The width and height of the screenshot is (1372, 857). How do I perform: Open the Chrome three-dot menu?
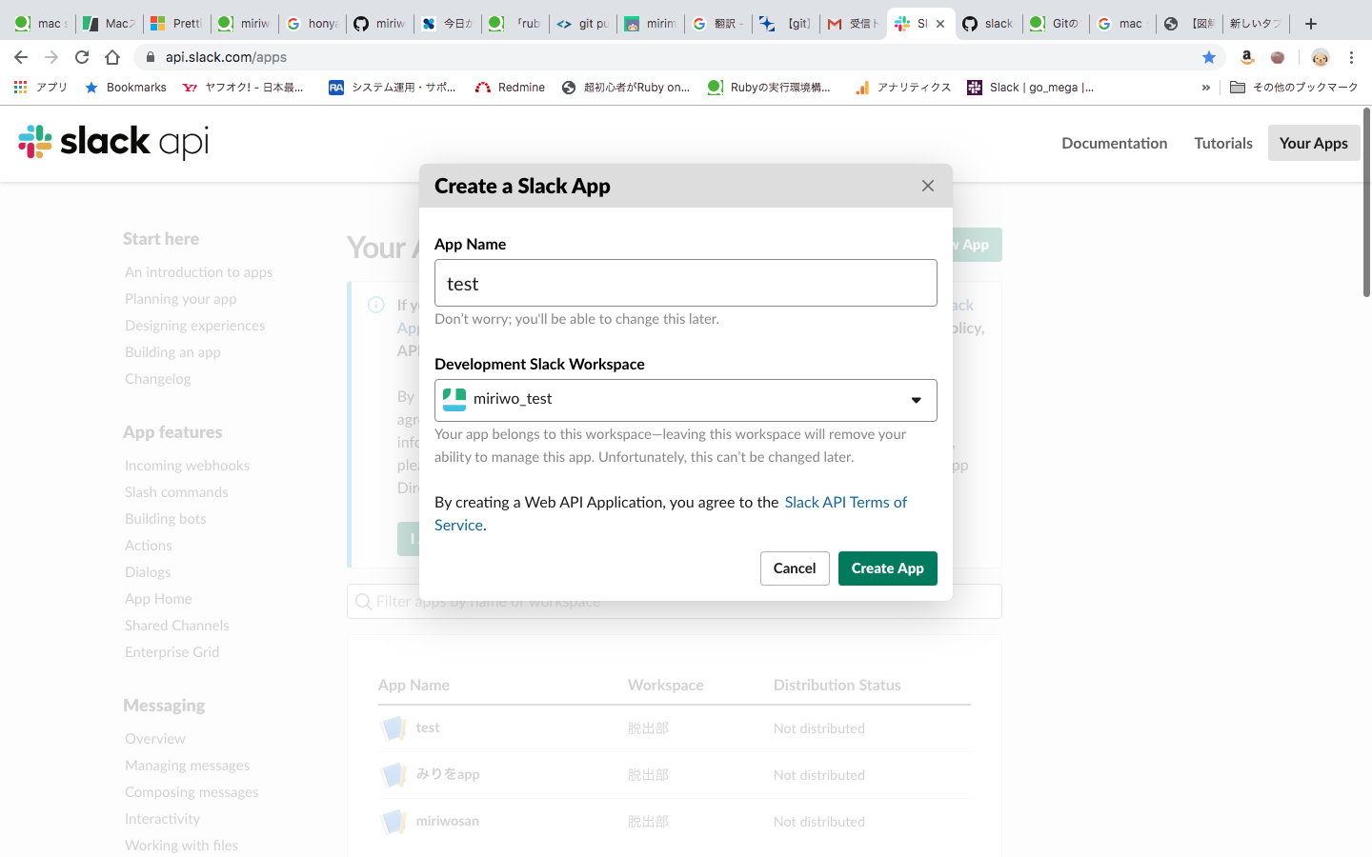click(1351, 57)
